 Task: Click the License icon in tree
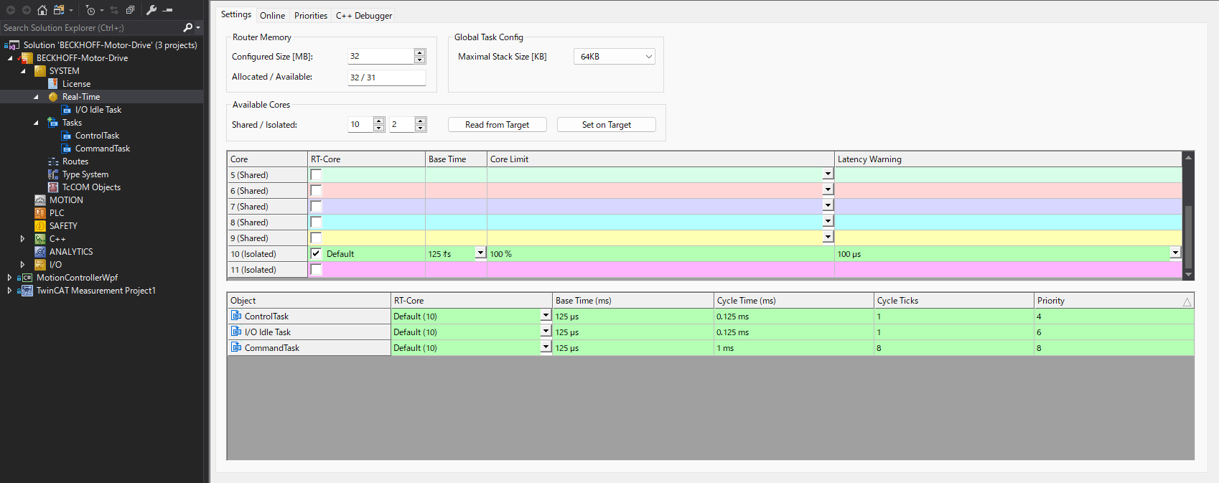(x=53, y=84)
